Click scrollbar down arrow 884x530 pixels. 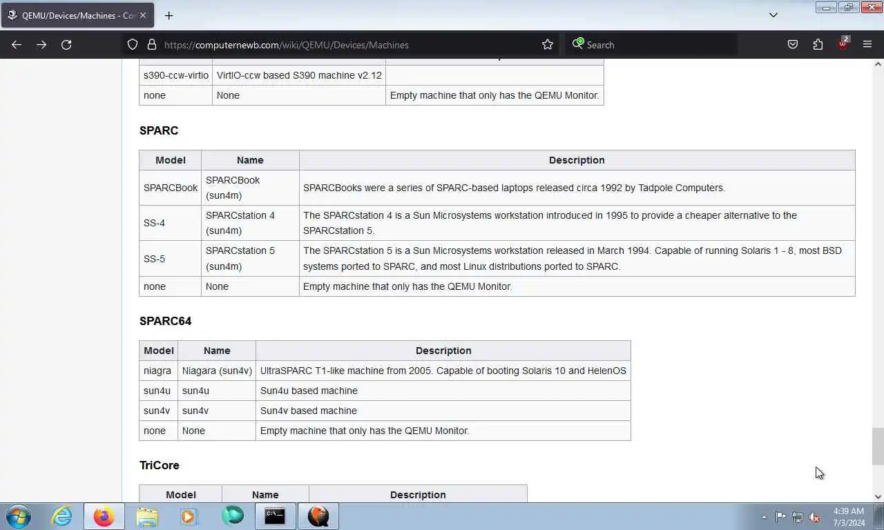point(878,496)
